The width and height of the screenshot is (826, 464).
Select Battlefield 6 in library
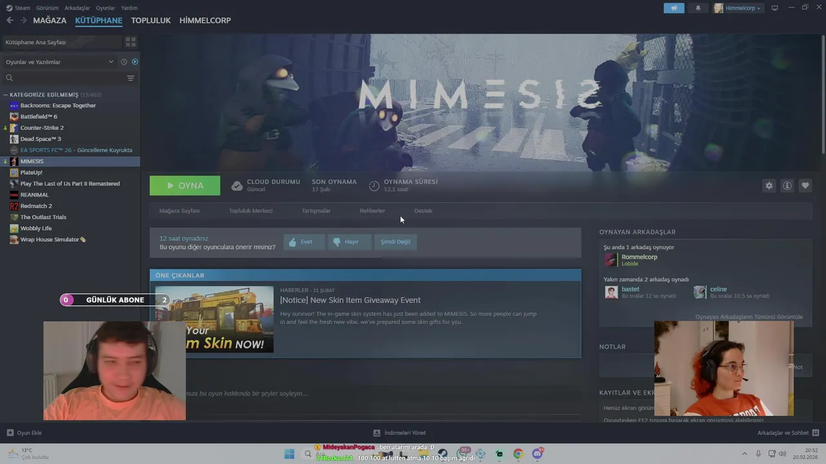pos(39,117)
